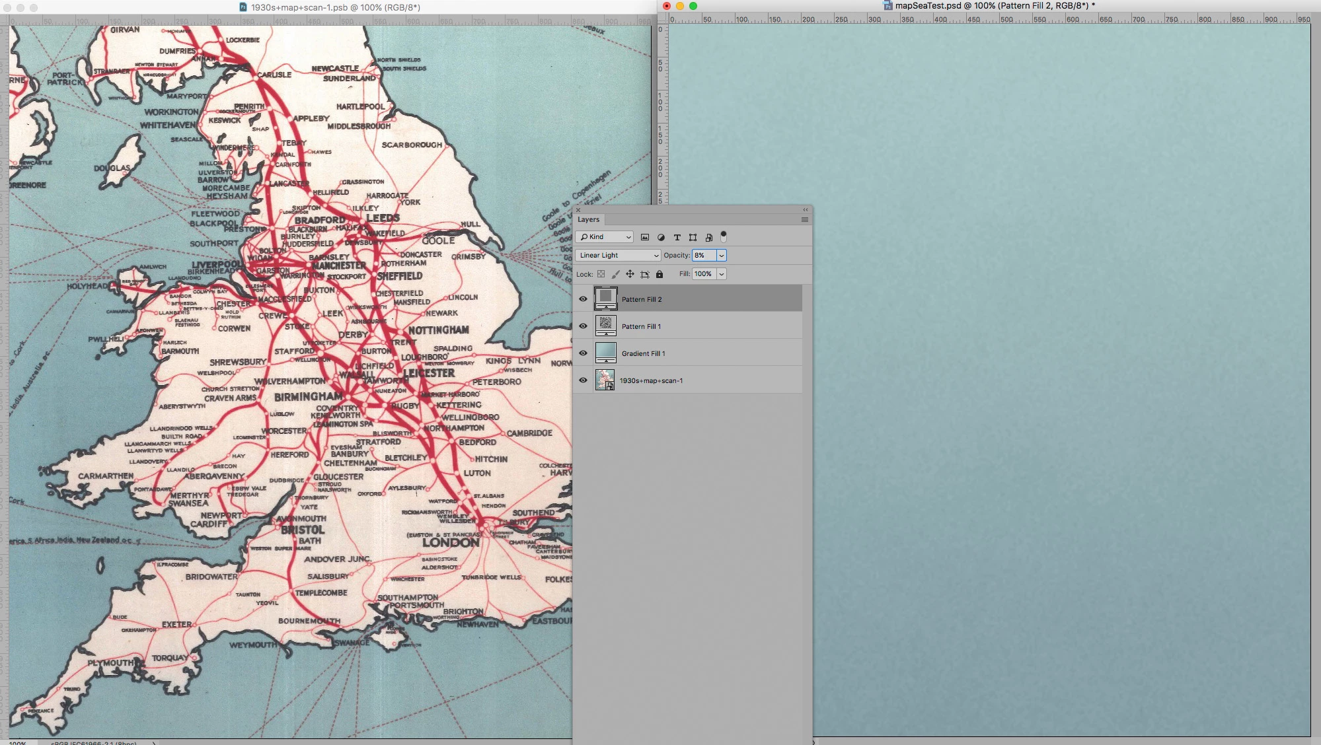Filter layers by smart objects icon
The image size is (1321, 745).
coord(708,237)
